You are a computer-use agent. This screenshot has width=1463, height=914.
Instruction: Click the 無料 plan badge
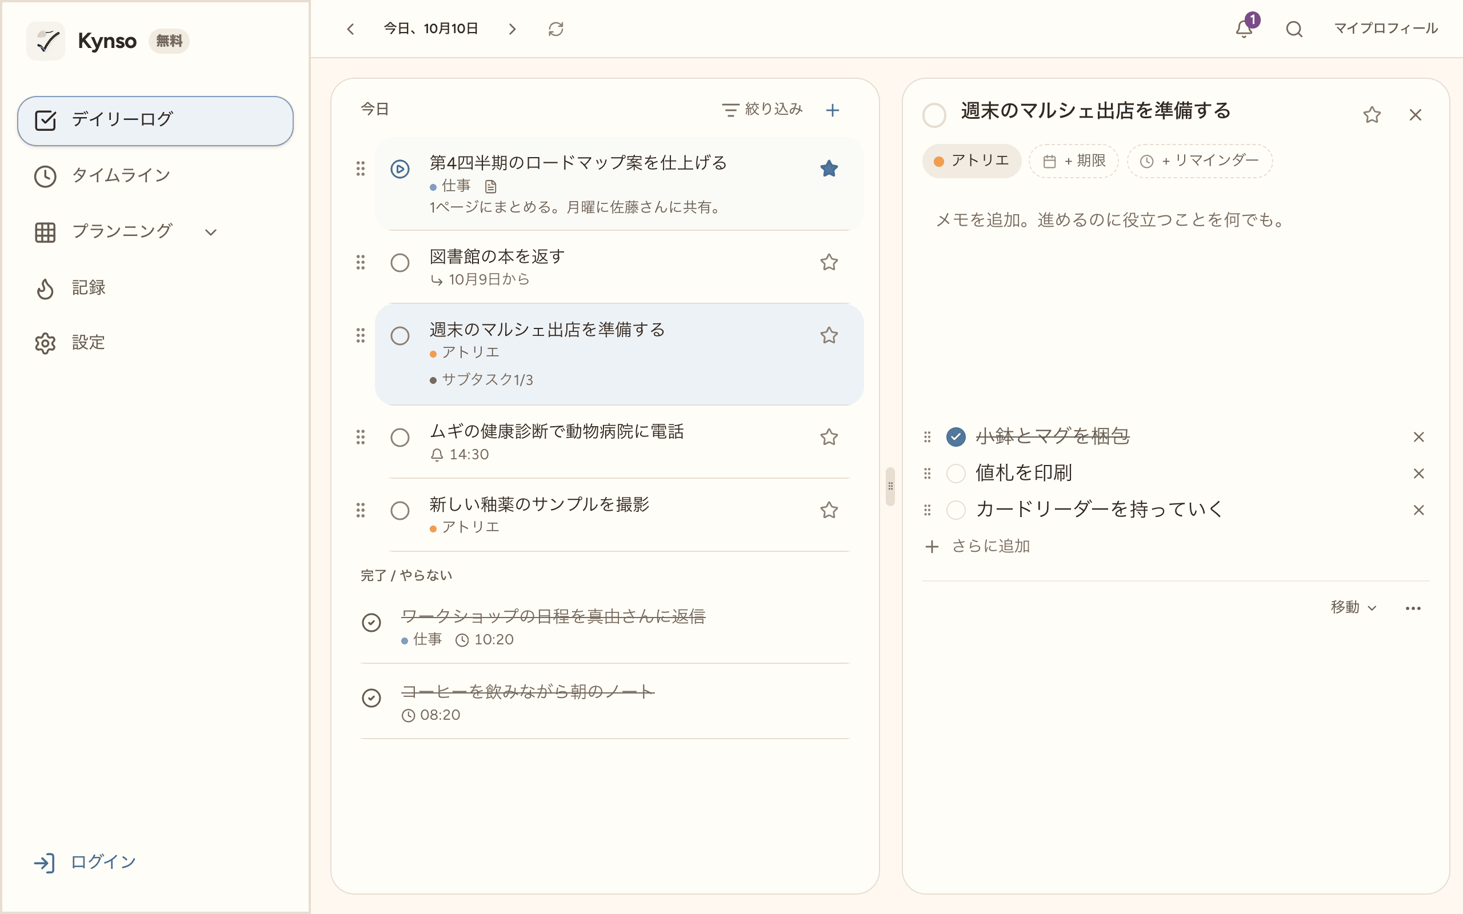point(169,41)
